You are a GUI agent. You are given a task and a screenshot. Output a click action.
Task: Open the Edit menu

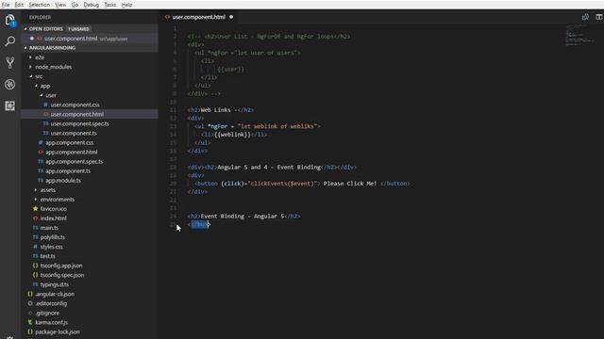19,5
